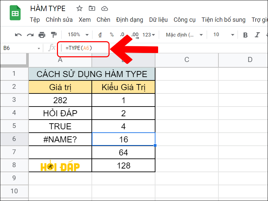Select row 1 header
The height and width of the screenshot is (201, 268).
[x=14, y=74]
